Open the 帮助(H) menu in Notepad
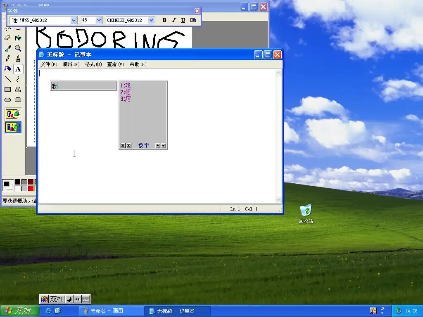Screen dimensions: 423x317 pos(138,64)
